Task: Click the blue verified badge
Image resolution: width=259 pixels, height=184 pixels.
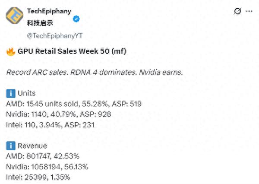Action: pos(76,19)
